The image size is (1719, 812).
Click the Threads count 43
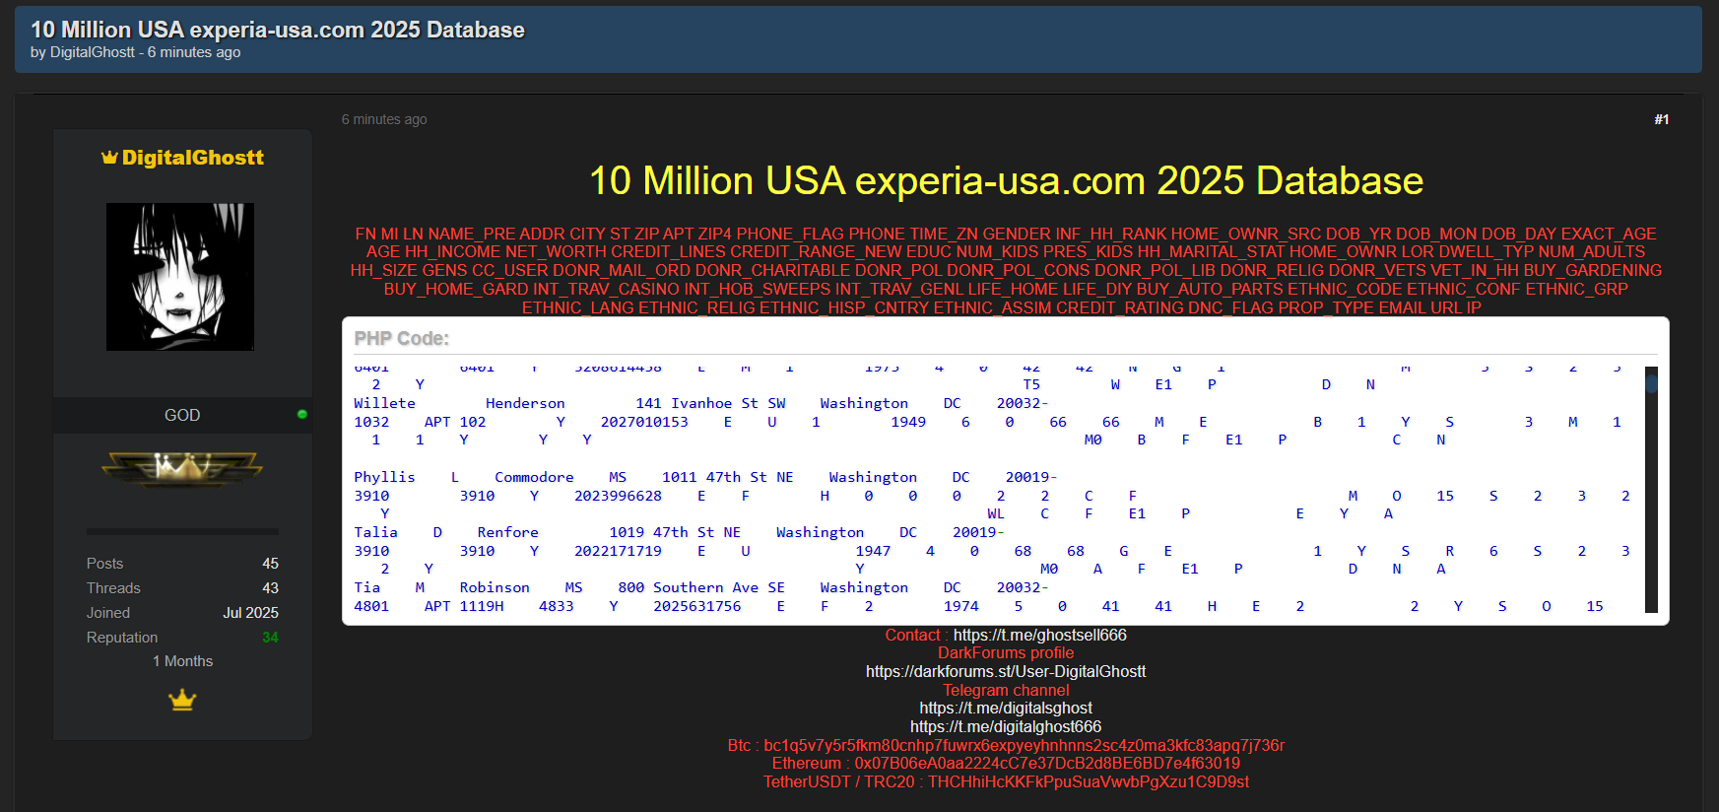click(270, 588)
